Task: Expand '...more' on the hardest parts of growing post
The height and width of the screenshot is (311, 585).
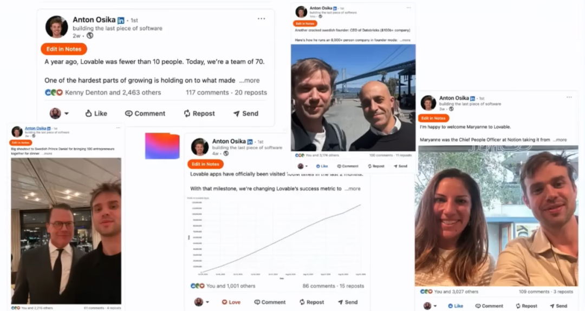Action: [249, 81]
